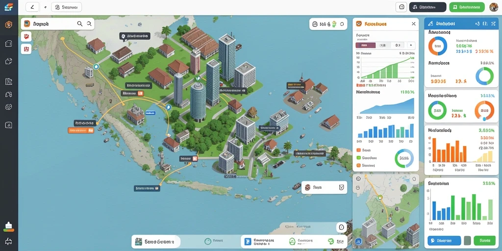Click the square icon button beside dark button

tap(402, 7)
